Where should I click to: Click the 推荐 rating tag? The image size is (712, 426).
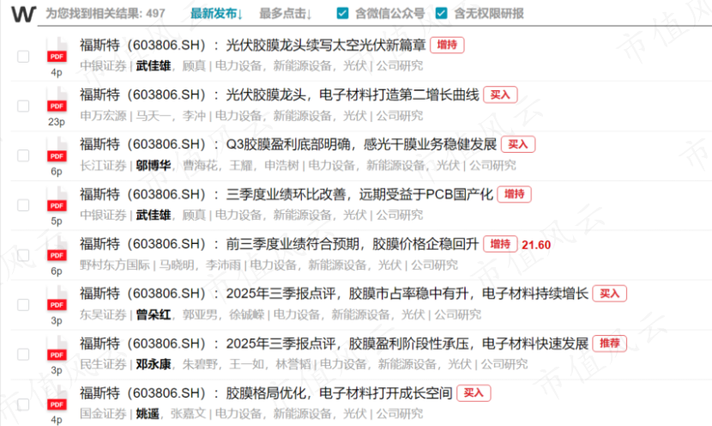tap(609, 344)
